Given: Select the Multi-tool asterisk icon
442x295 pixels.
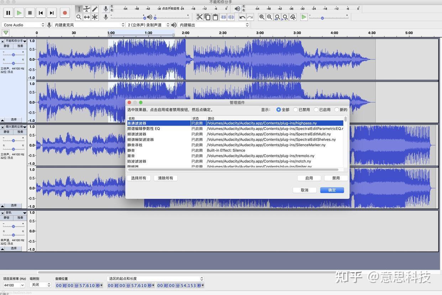Looking at the screenshot, I should pyautogui.click(x=95, y=17).
